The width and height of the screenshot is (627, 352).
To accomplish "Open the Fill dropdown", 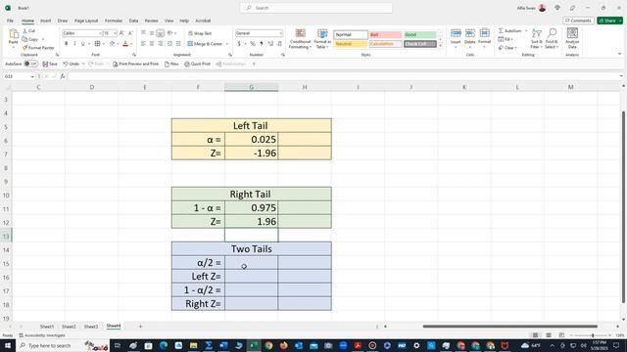I will (x=506, y=39).
